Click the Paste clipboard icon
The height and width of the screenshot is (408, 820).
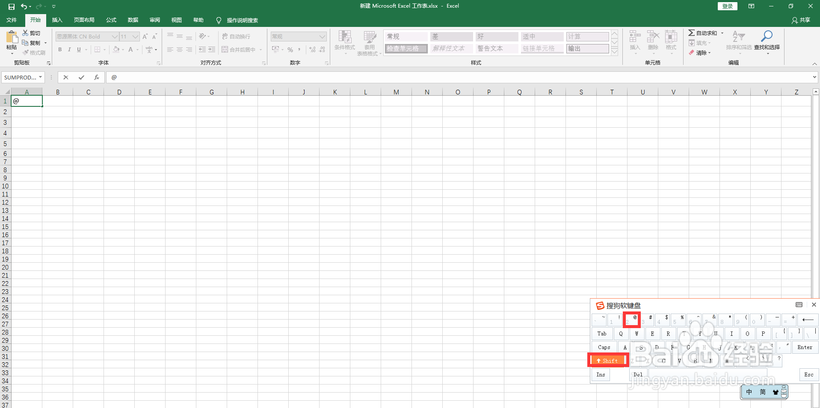[12, 37]
